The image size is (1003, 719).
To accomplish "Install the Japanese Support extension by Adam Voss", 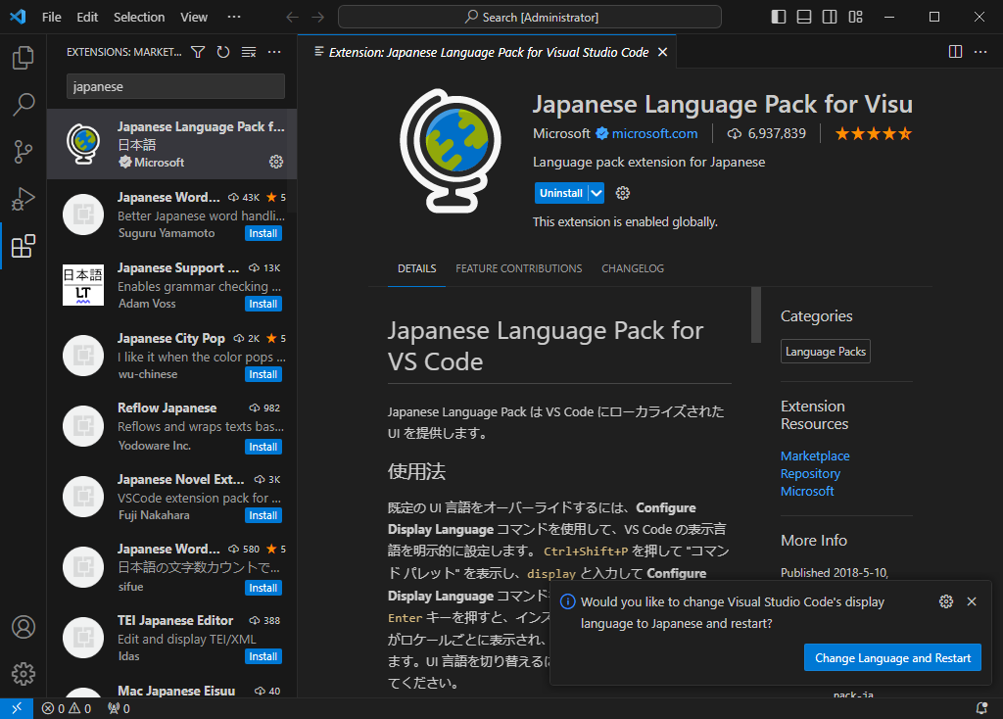I will click(263, 304).
